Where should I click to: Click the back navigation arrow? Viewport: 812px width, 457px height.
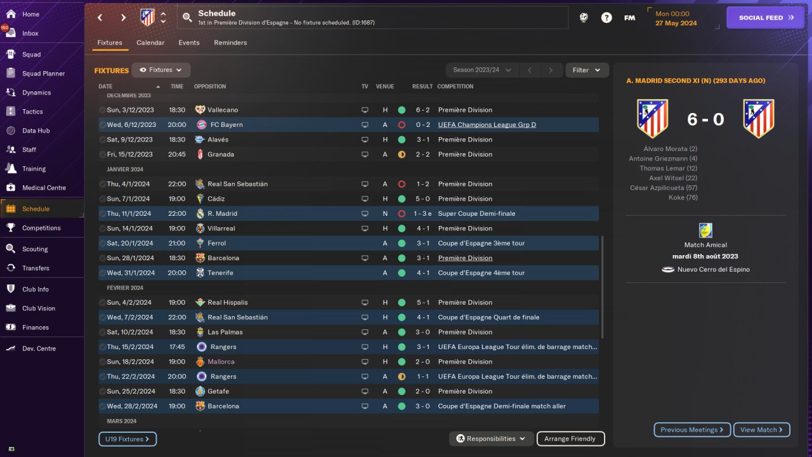100,18
